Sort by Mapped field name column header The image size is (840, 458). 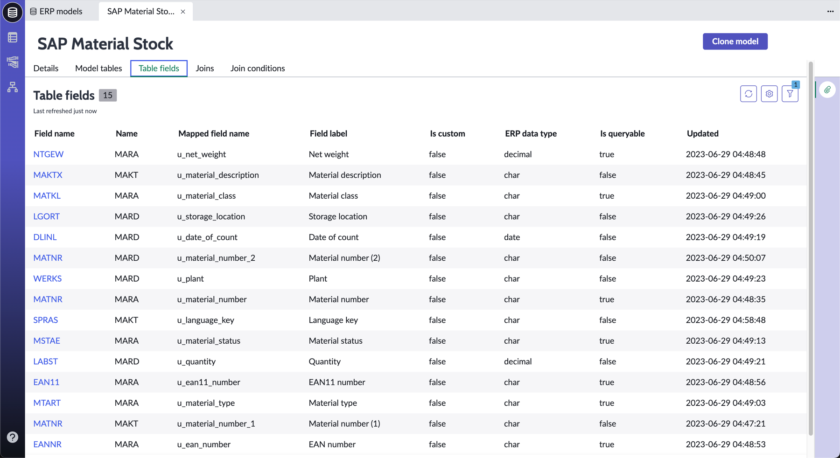(214, 133)
